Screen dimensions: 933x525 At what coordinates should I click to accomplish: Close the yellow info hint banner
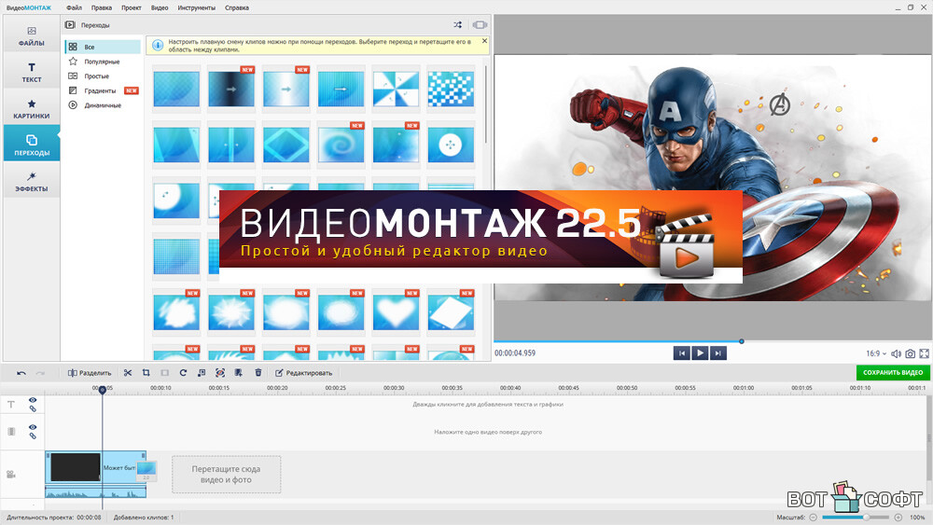coord(484,41)
